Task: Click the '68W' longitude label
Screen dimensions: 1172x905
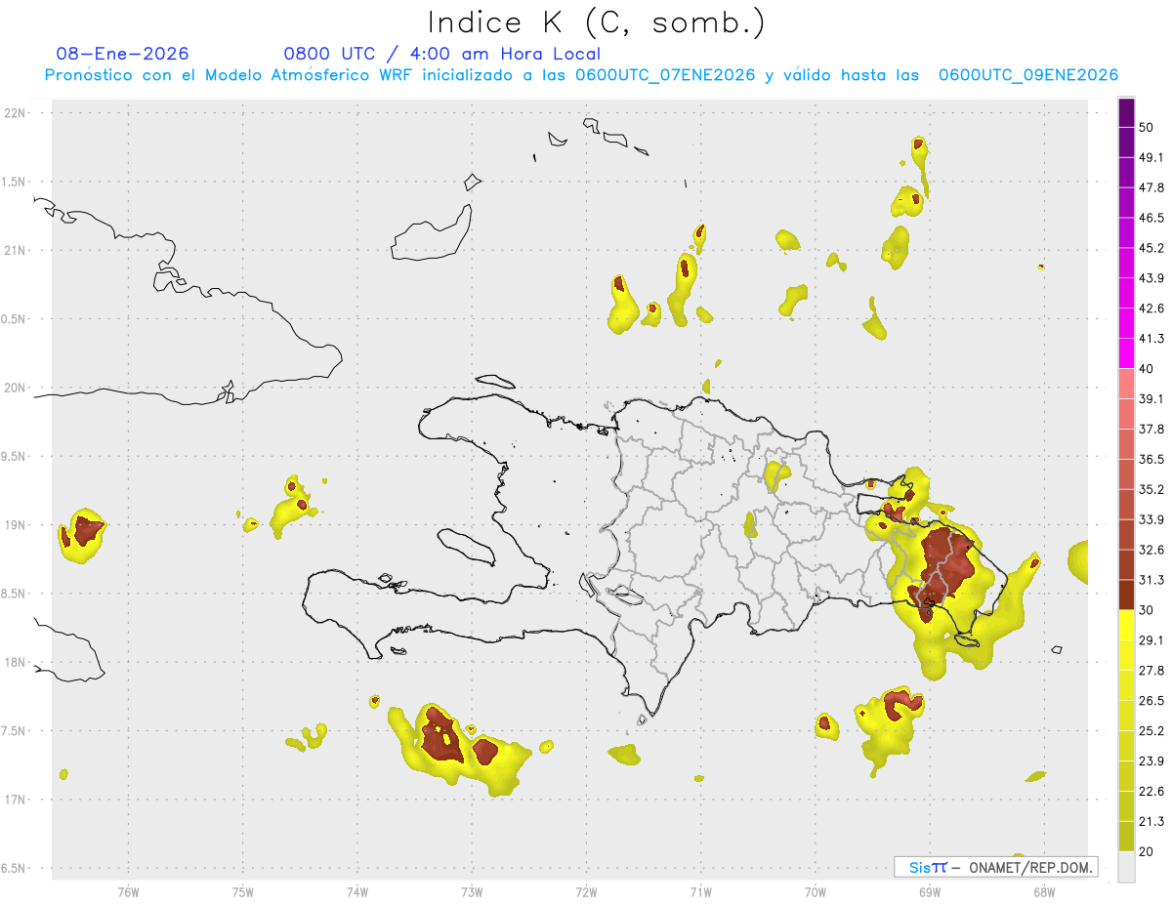Action: tap(1044, 891)
